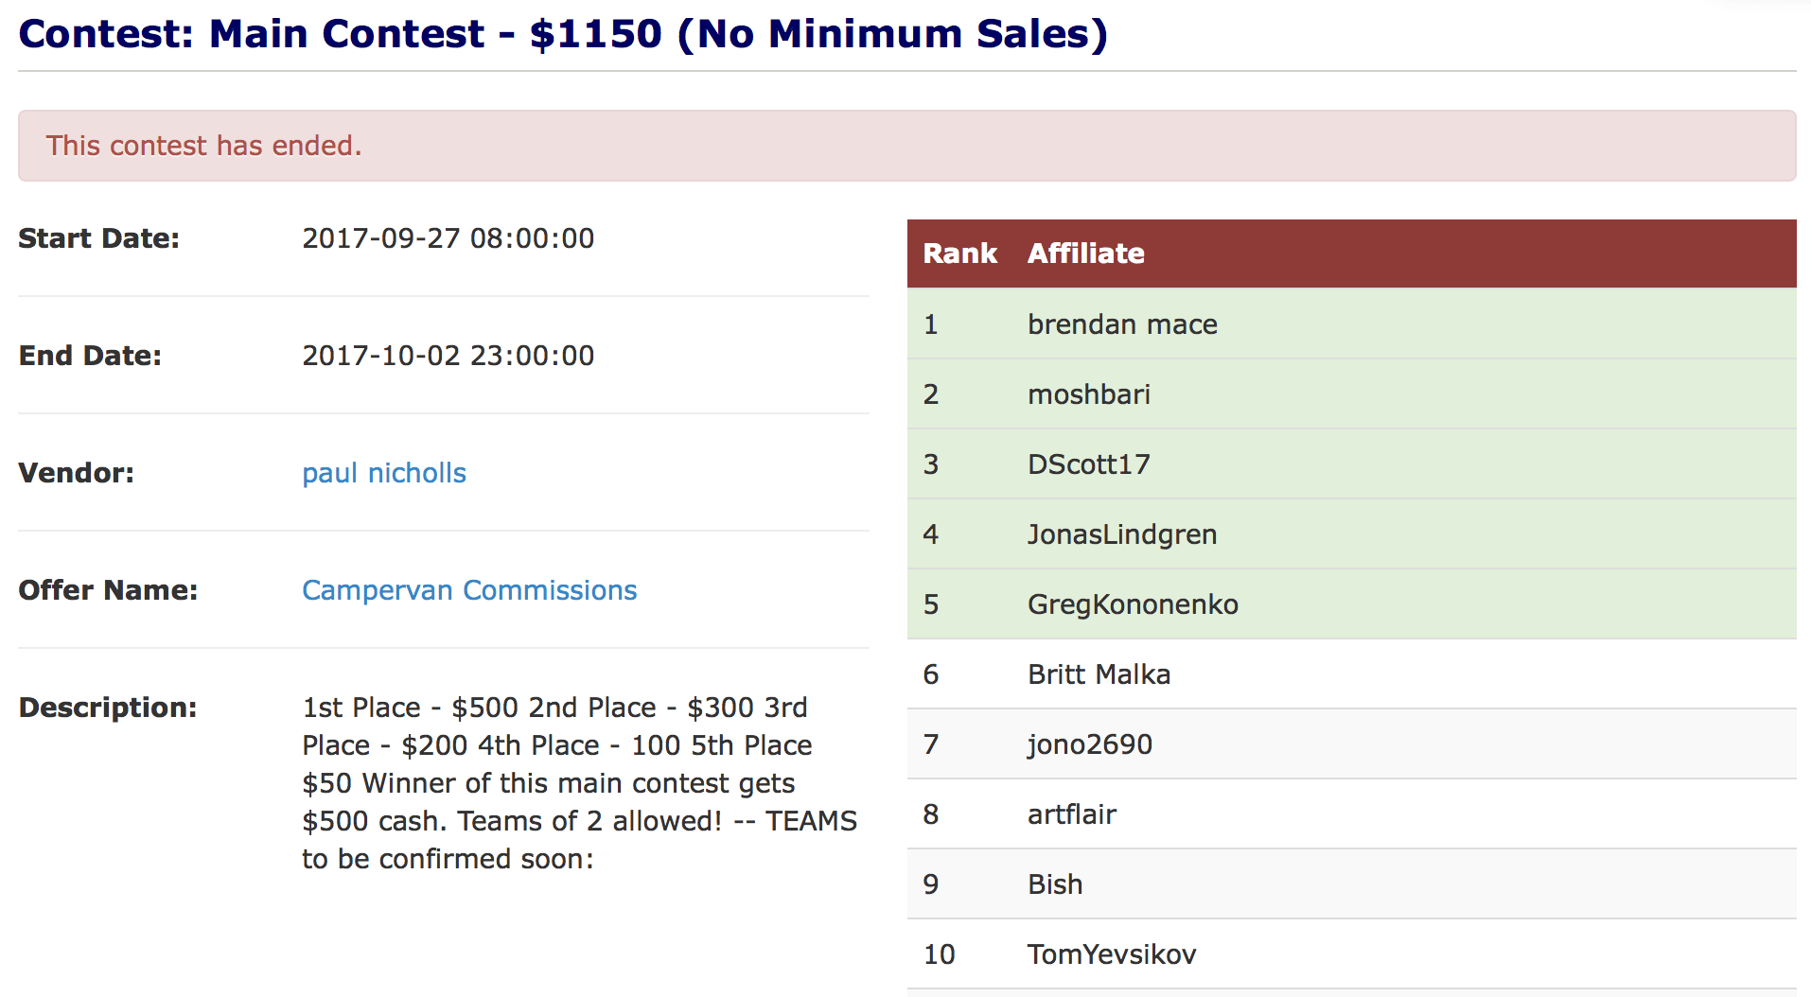1811x997 pixels.
Task: Select the jono2690 affiliate row
Action: click(x=1351, y=743)
